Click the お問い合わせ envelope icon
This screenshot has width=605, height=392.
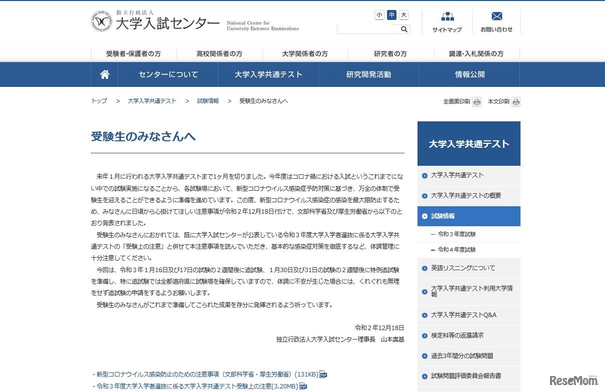tap(496, 16)
